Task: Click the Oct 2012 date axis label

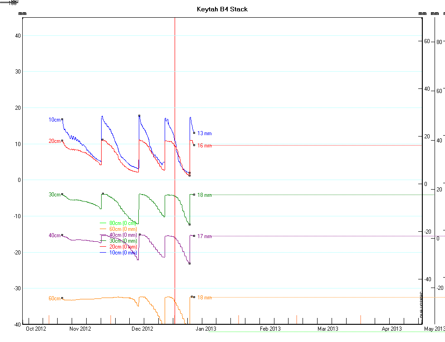Action: pos(36,329)
